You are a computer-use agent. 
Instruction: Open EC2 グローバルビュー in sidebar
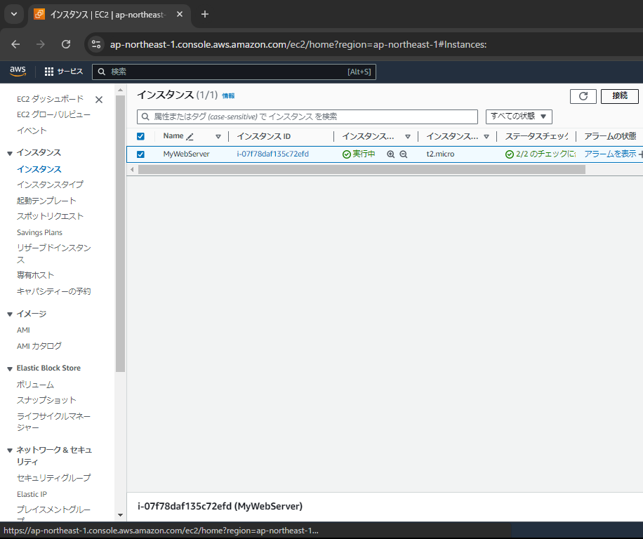[53, 114]
